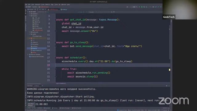Expand External Libraries node
This screenshot has height=111, width=197.
click(x=28, y=55)
